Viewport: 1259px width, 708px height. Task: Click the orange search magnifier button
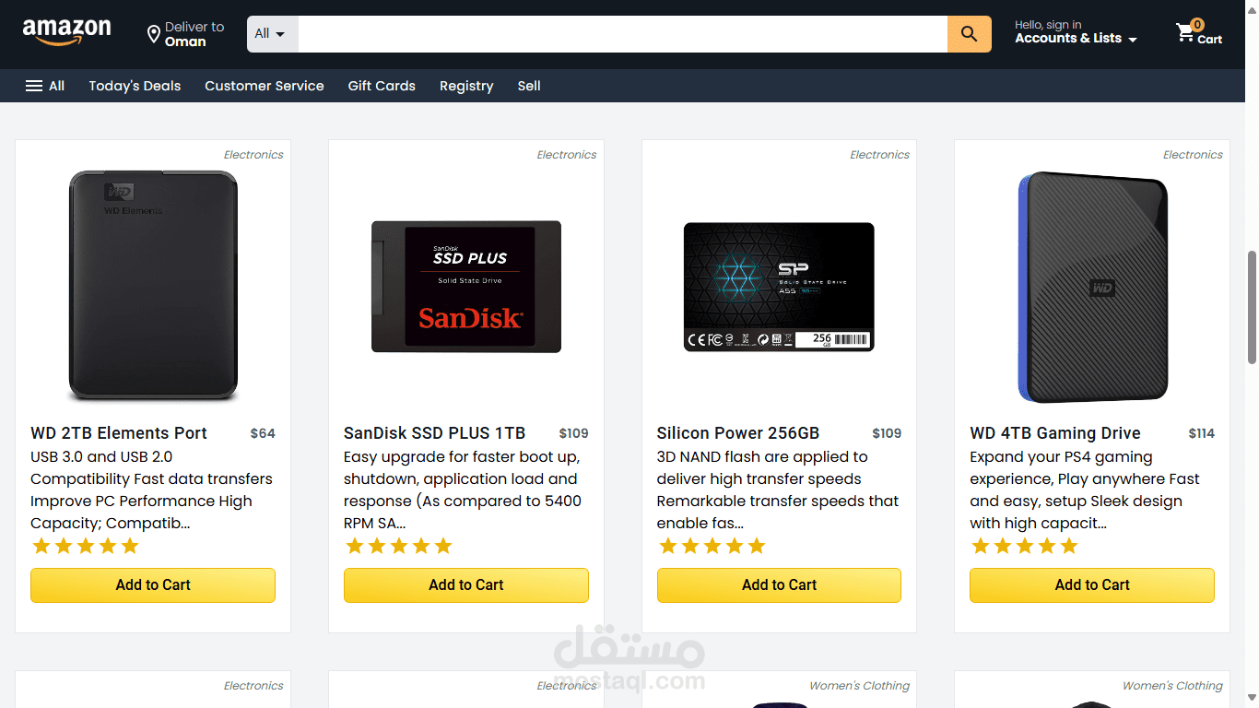[x=969, y=34]
